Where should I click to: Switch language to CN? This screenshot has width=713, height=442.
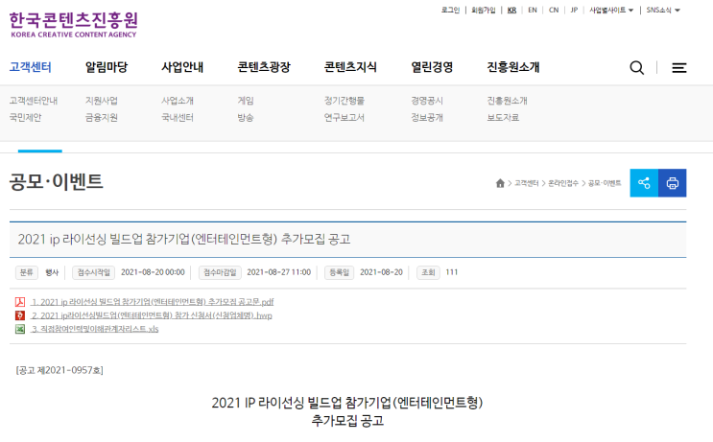(x=554, y=10)
